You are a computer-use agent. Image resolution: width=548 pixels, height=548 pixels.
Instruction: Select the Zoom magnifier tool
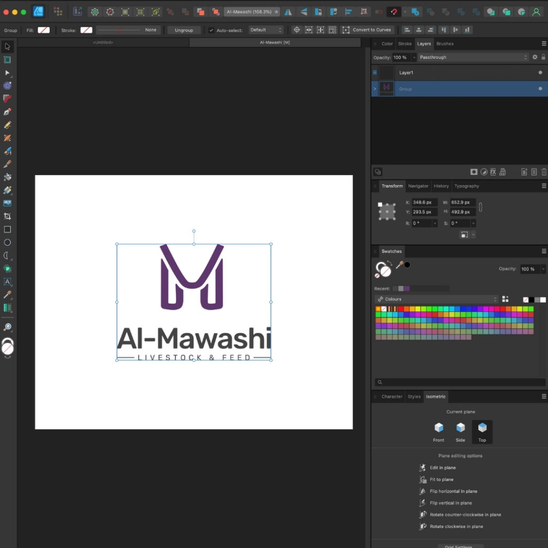click(x=7, y=327)
